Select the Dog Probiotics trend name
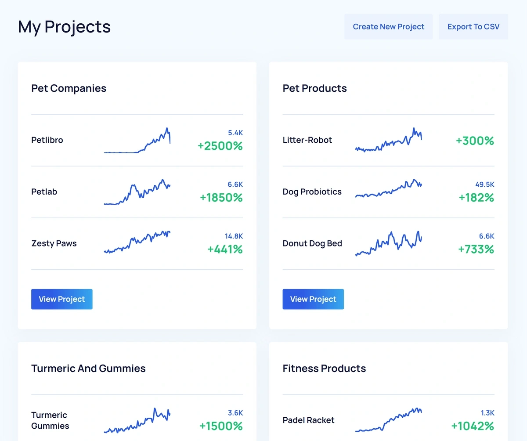Image resolution: width=527 pixels, height=441 pixels. click(312, 192)
